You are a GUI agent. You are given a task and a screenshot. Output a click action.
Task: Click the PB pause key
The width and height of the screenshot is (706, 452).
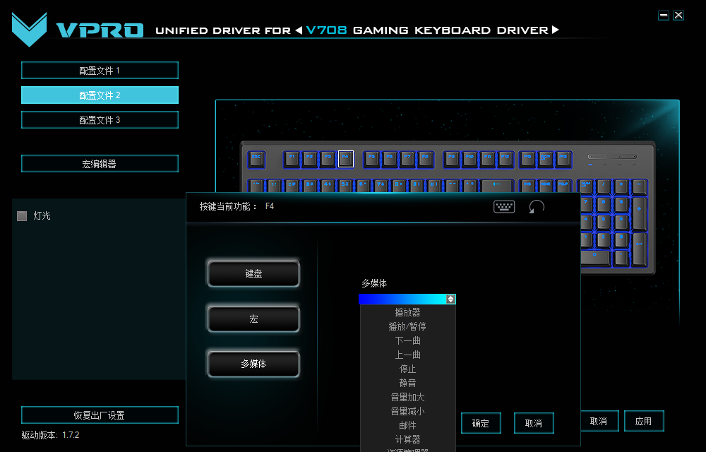point(563,159)
